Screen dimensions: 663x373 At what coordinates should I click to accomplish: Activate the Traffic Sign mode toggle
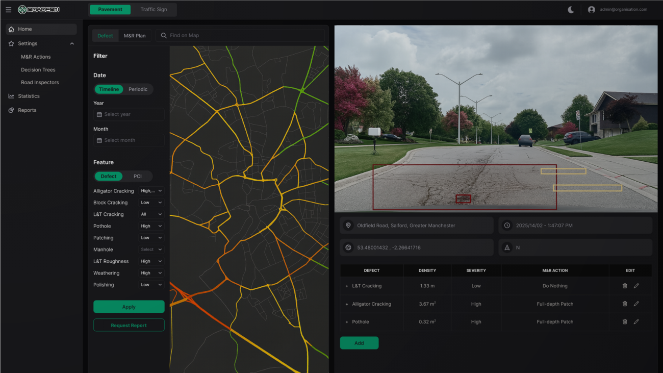(x=154, y=9)
